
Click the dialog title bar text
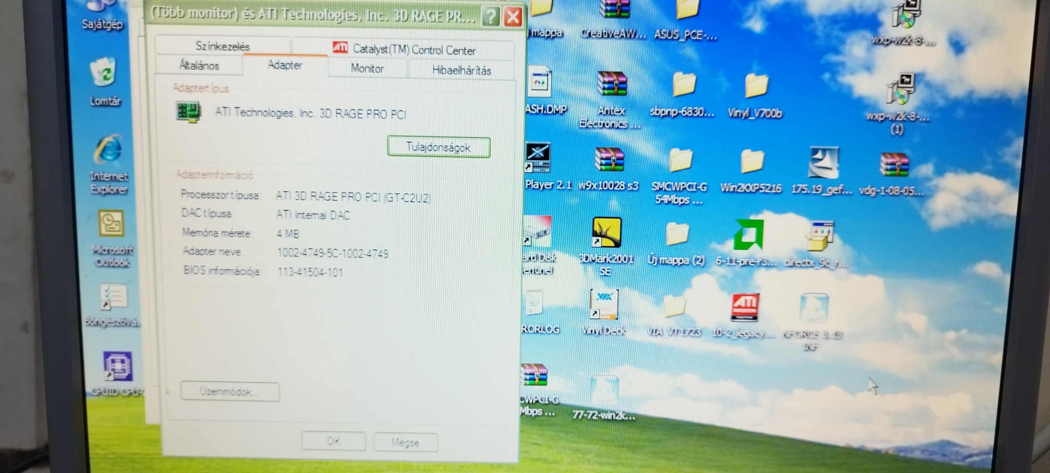coord(314,14)
